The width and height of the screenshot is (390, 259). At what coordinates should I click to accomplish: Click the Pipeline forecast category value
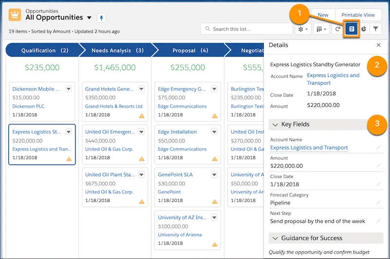(x=280, y=203)
